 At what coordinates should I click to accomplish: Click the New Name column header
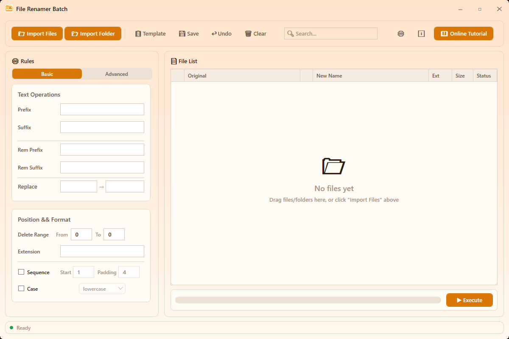pyautogui.click(x=370, y=75)
